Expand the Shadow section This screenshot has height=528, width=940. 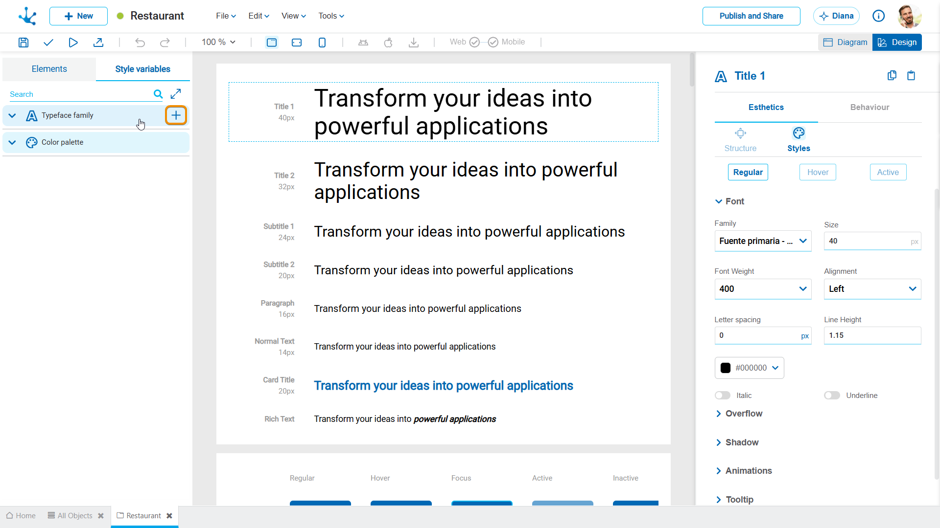(x=737, y=442)
